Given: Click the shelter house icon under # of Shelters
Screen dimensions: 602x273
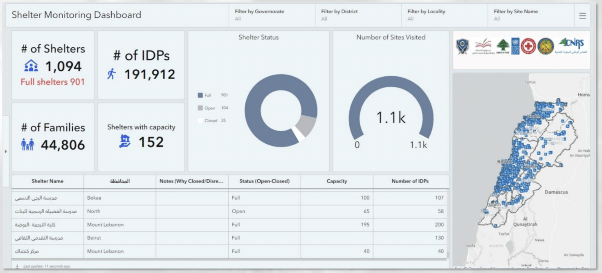Looking at the screenshot, I should (31, 66).
